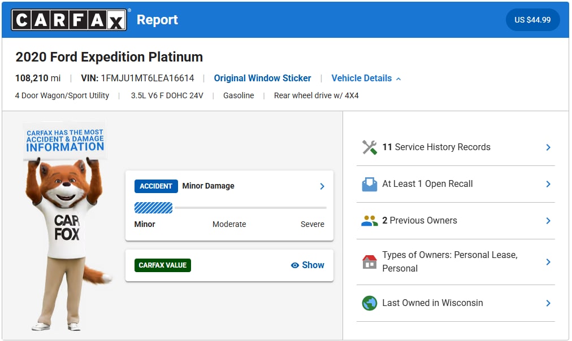Click the Gasoline fuel type text
The width and height of the screenshot is (572, 341).
(239, 95)
